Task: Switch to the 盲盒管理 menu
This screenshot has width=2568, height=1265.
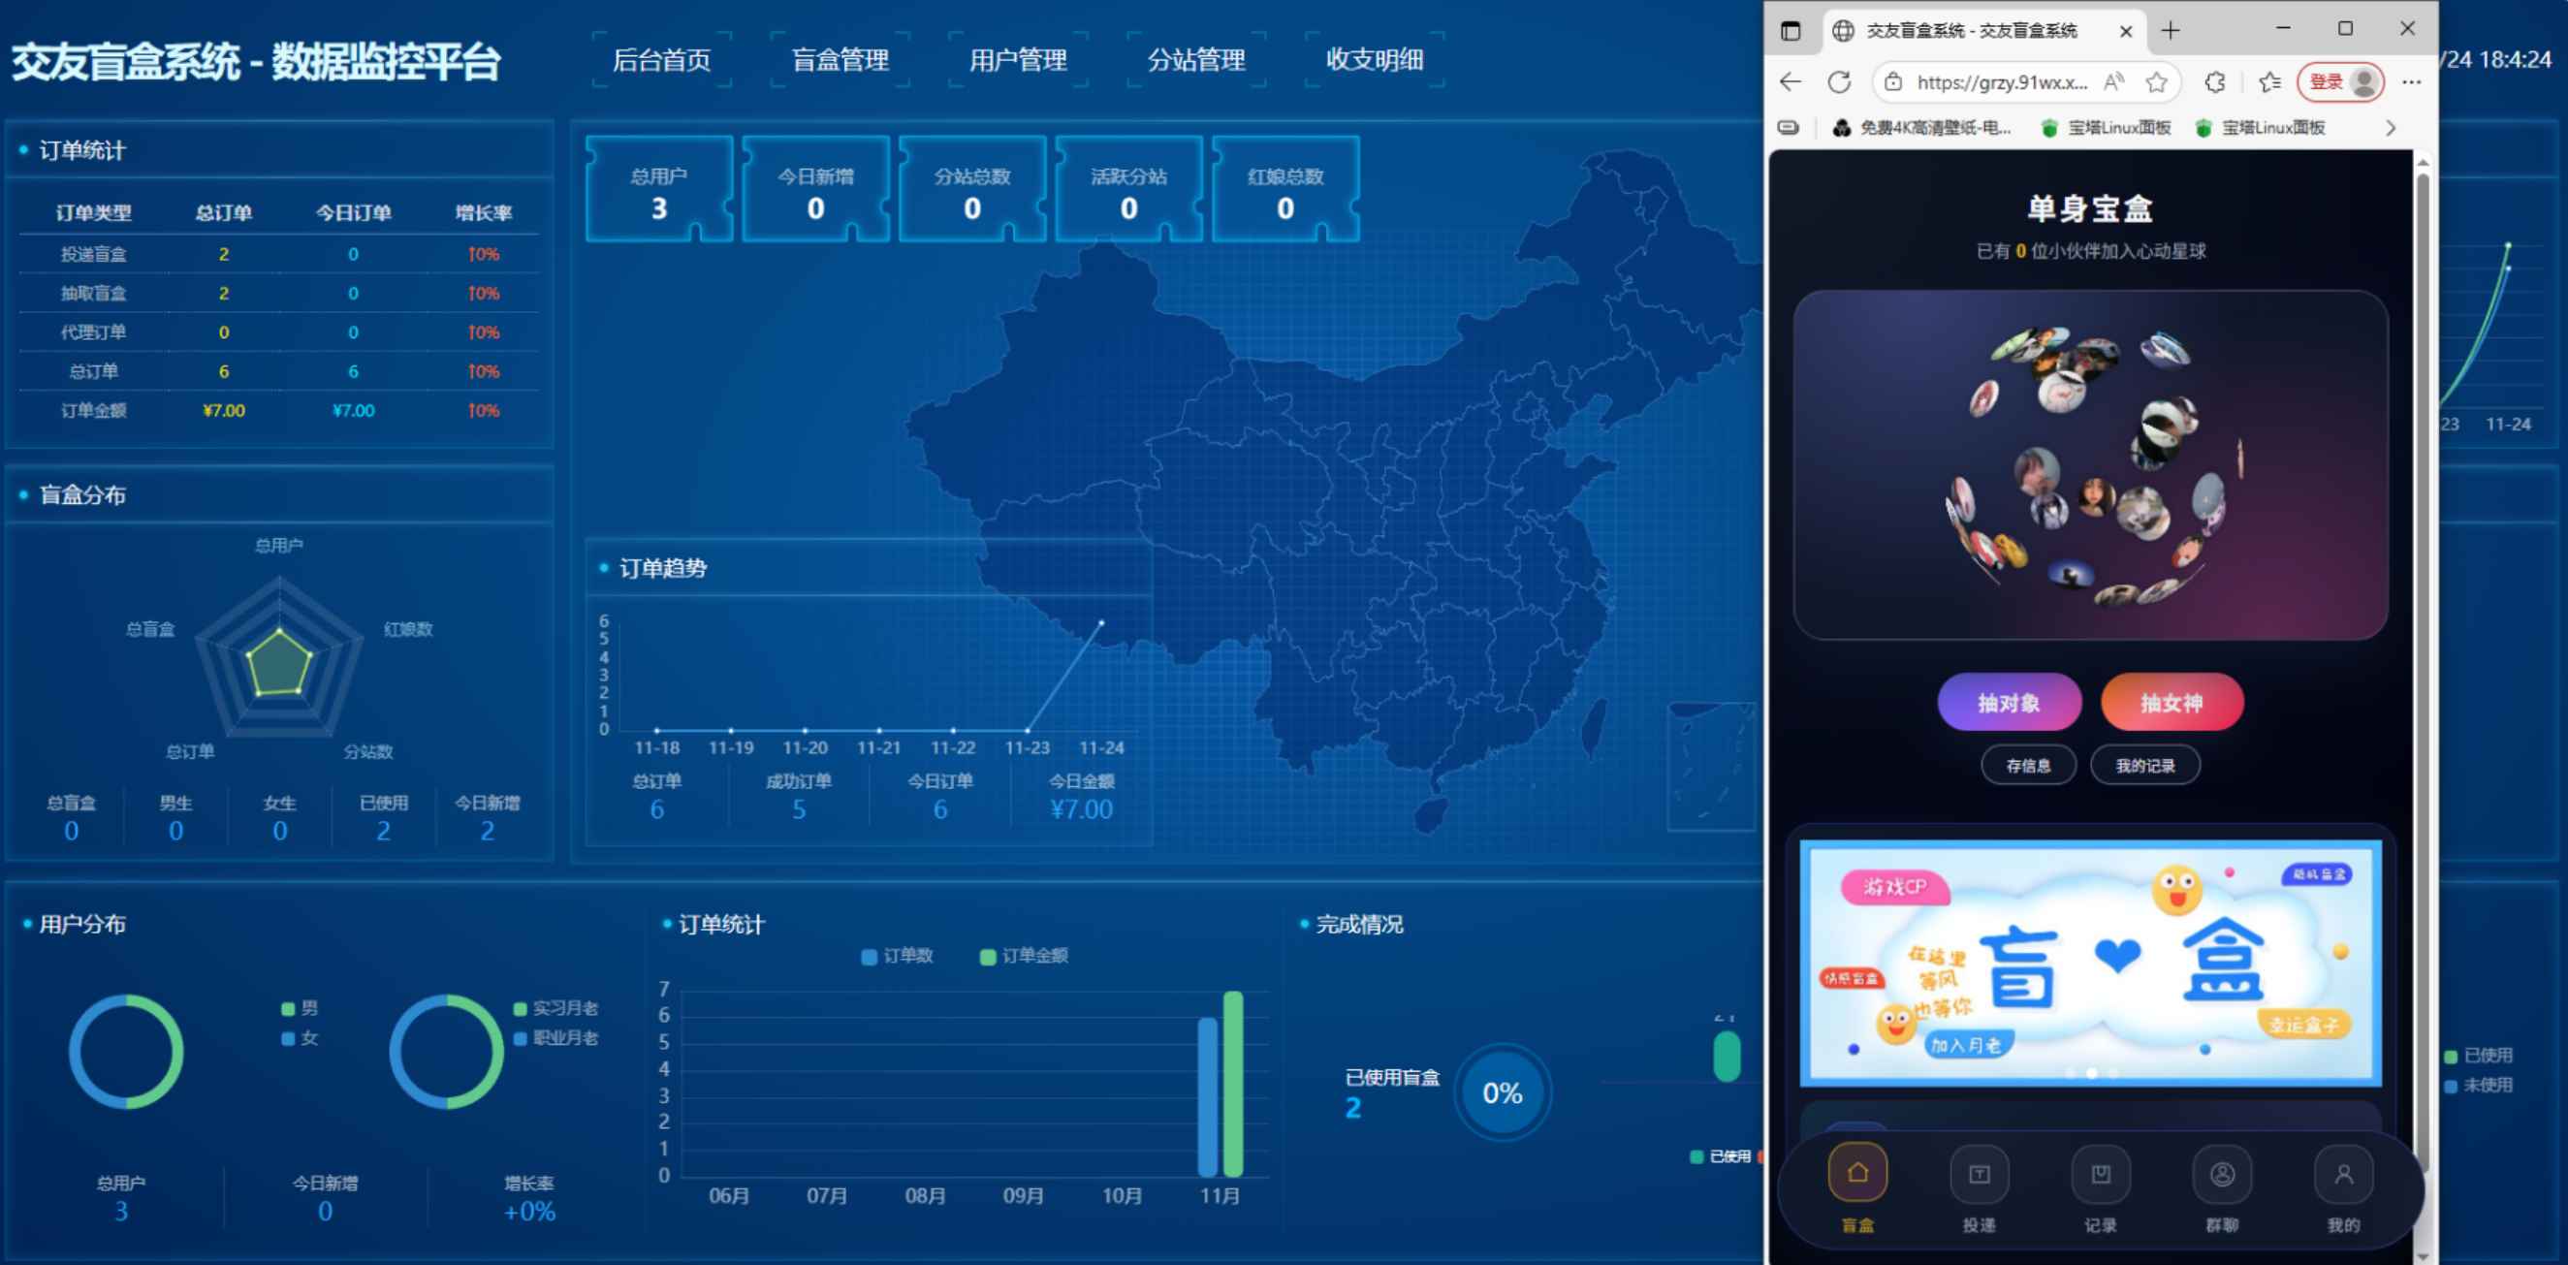Action: (842, 60)
